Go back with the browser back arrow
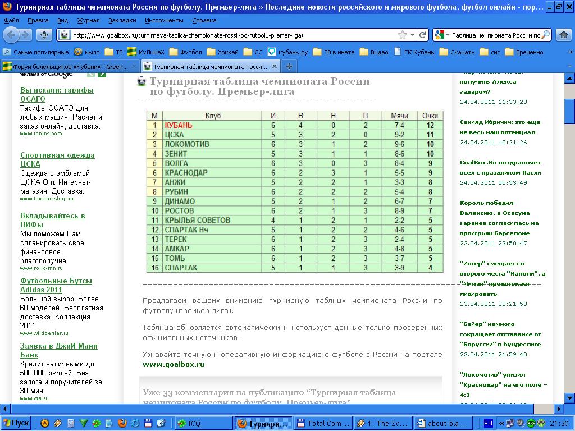Image resolution: width=575 pixels, height=431 pixels. [11, 35]
